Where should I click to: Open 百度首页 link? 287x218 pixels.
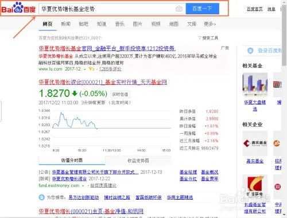(255, 9)
